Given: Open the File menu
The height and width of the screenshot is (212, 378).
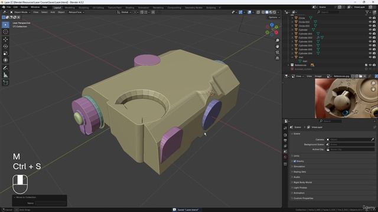Looking at the screenshot, I should tap(9, 7).
